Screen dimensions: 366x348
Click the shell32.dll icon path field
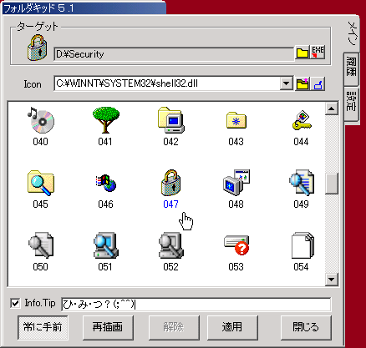click(x=167, y=83)
